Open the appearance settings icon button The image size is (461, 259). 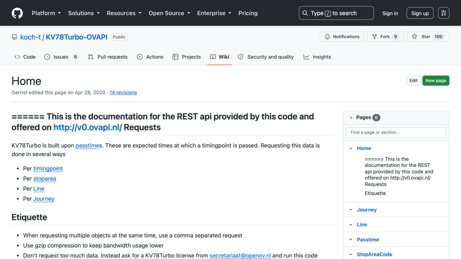[x=444, y=13]
